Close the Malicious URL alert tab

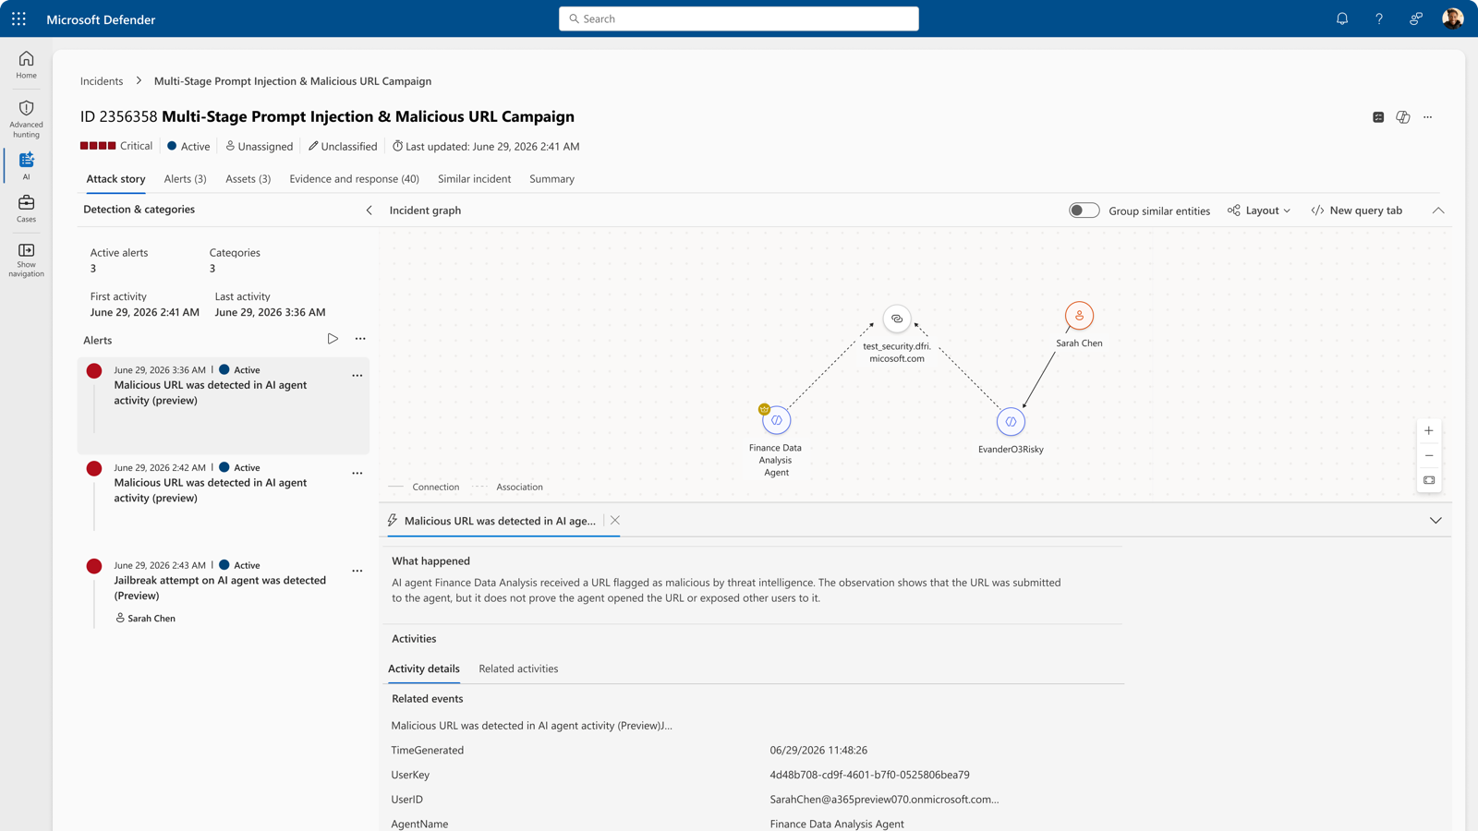coord(615,521)
